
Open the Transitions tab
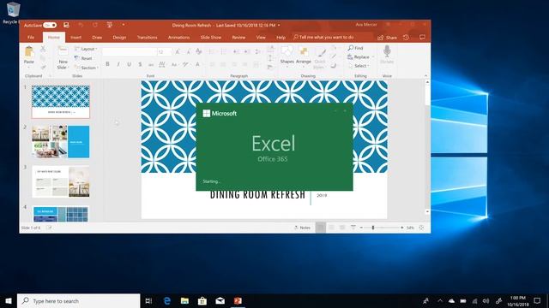point(147,38)
